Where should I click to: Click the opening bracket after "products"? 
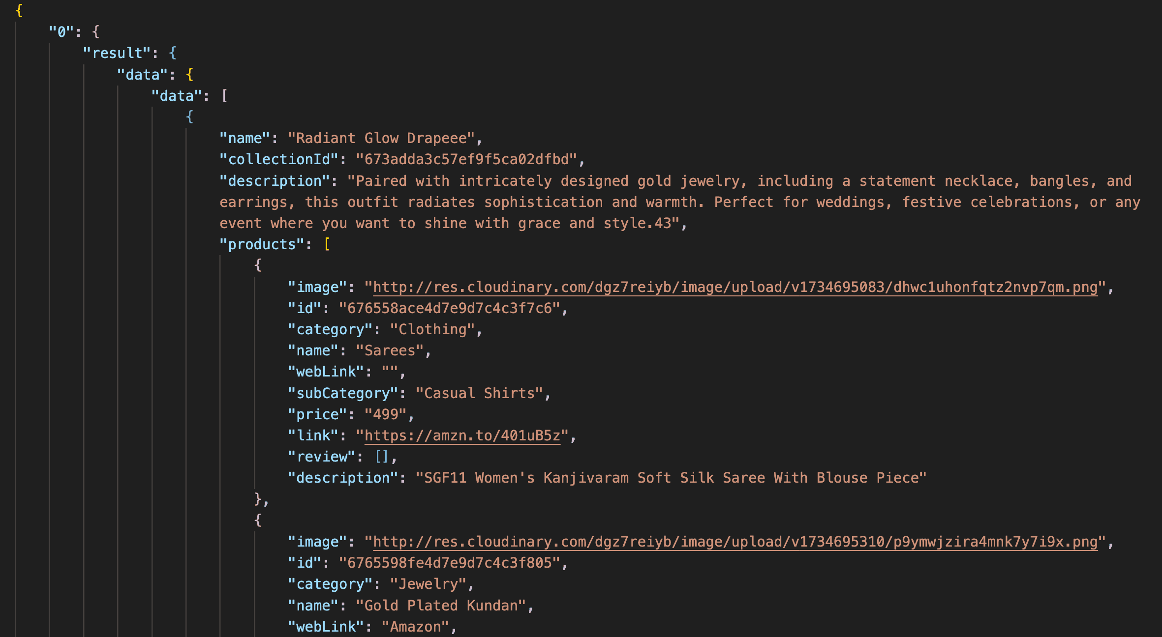pos(327,244)
